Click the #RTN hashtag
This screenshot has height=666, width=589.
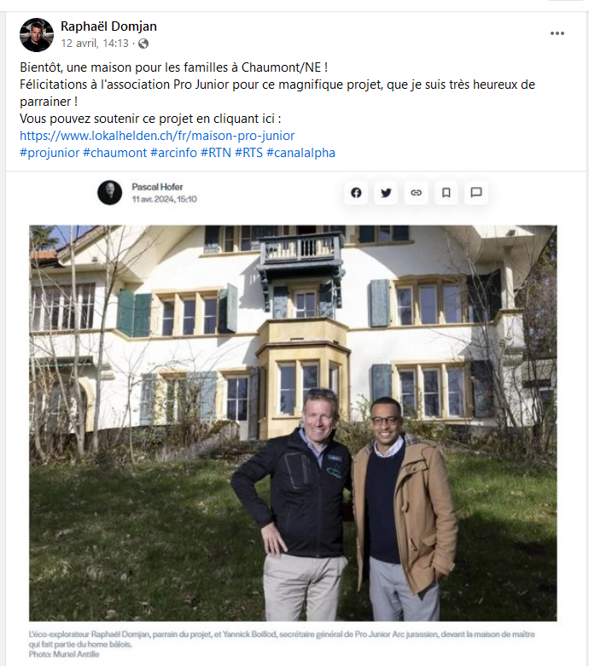tap(216, 153)
